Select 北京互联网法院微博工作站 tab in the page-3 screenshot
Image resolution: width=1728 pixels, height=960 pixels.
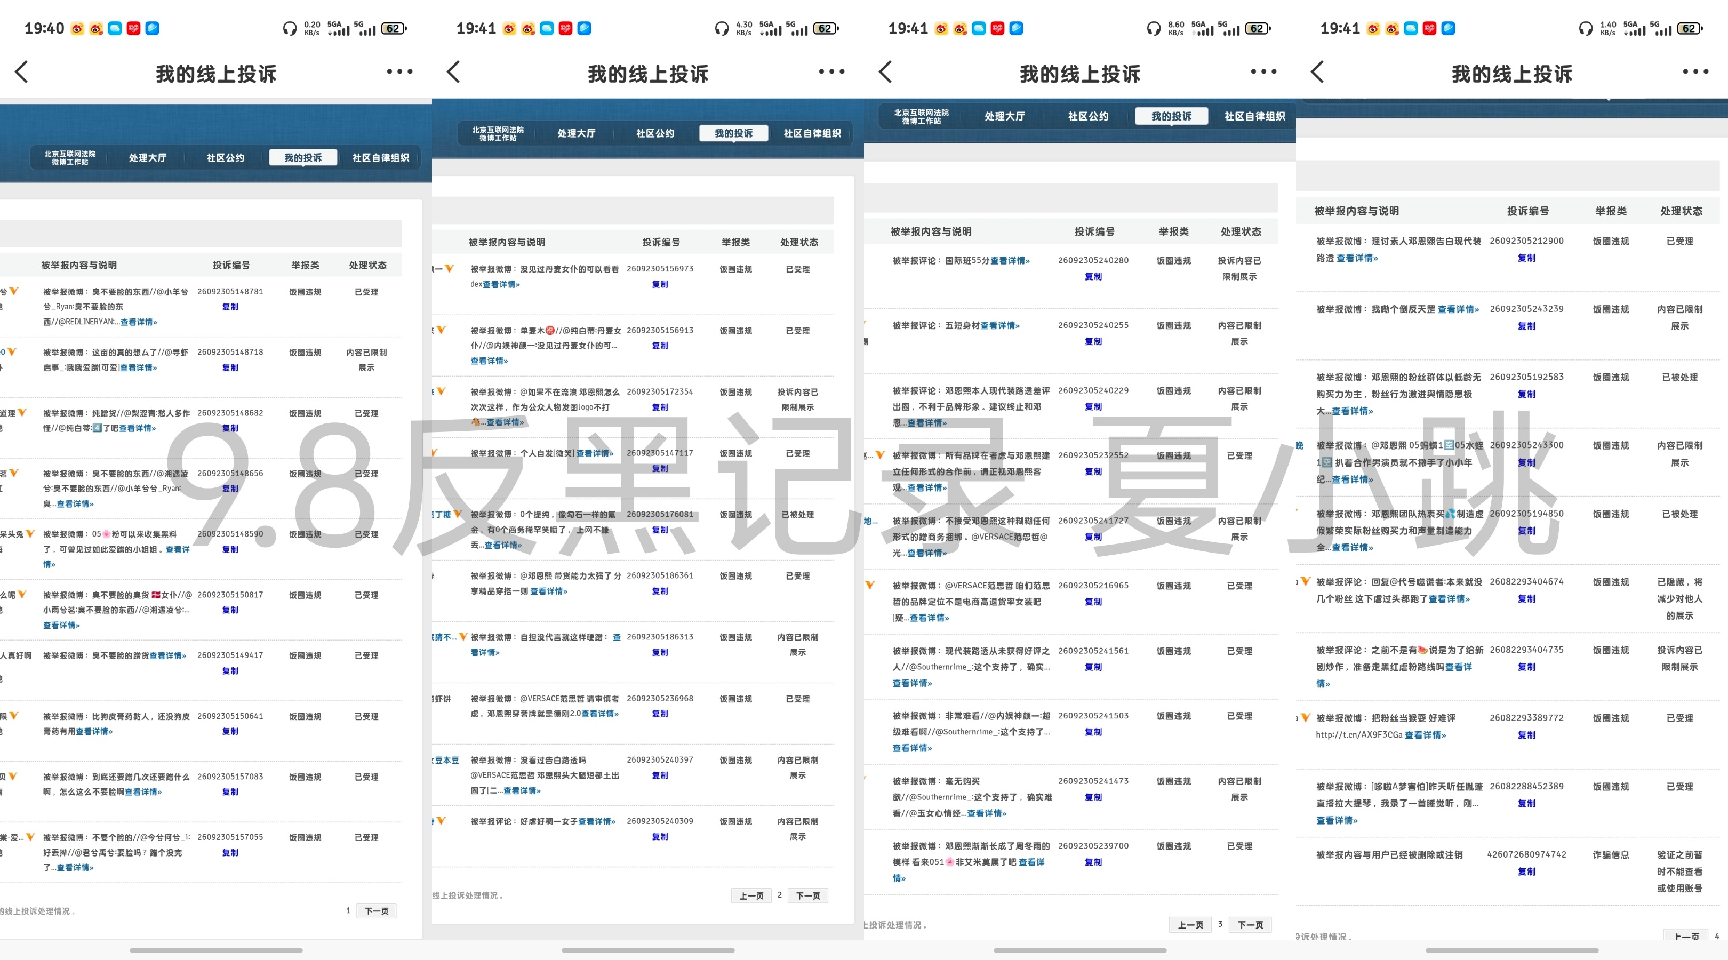pyautogui.click(x=921, y=117)
